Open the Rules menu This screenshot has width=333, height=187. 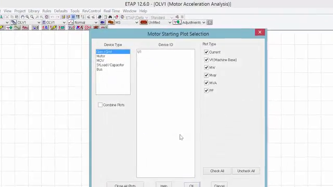(46, 11)
